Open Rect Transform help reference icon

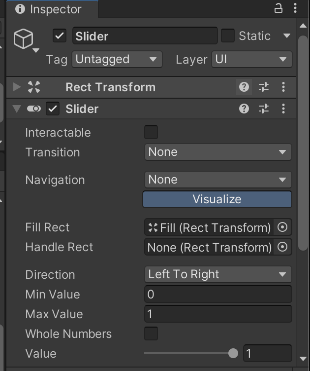pos(244,87)
